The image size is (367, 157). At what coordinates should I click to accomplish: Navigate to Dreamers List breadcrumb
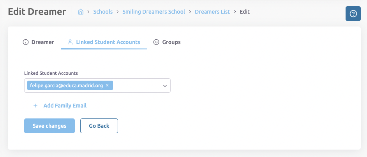212,12
